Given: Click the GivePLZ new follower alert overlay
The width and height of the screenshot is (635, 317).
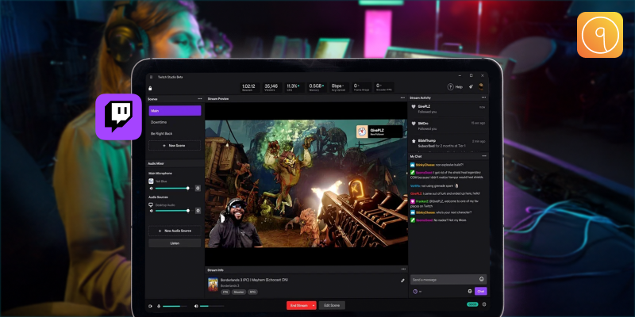Looking at the screenshot, I should click(379, 132).
